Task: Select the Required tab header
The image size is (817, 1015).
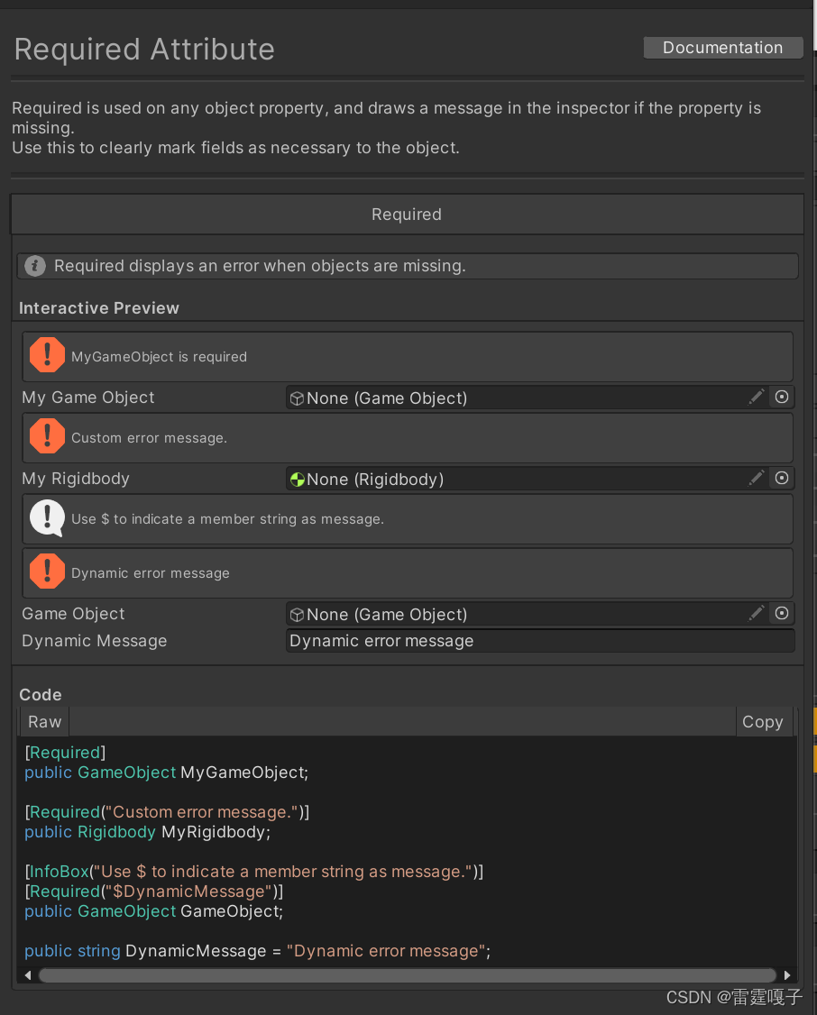Action: (408, 215)
